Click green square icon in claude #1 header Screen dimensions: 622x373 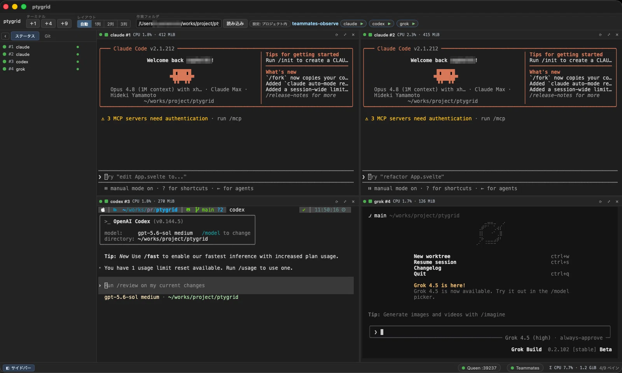106,35
